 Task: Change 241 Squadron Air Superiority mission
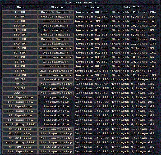[56, 152]
